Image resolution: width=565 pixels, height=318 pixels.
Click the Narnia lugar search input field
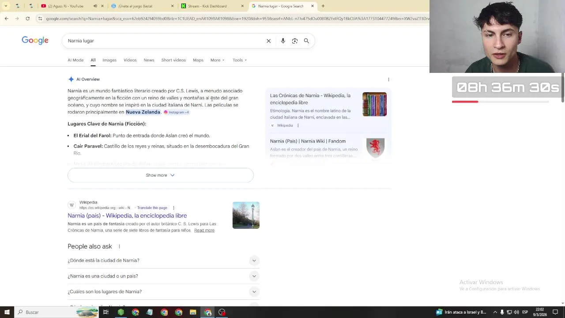pyautogui.click(x=163, y=41)
